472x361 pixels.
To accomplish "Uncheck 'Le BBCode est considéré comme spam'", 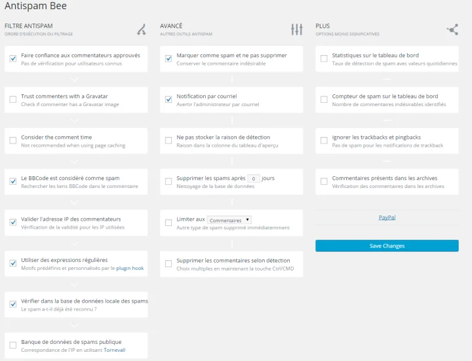I will click(x=13, y=181).
